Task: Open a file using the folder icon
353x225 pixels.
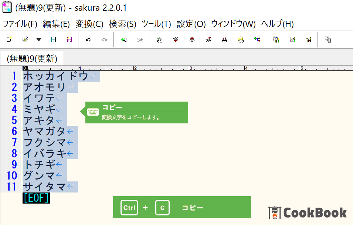Action: 25,40
